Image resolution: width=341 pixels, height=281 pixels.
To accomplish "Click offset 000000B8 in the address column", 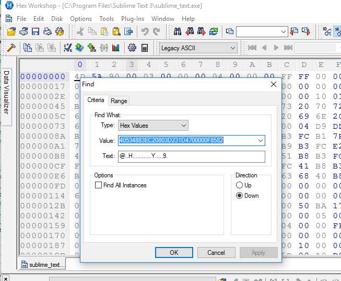I will [43, 156].
